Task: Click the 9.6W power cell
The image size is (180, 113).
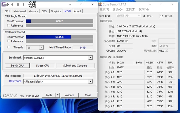Action: pyautogui.click(x=139, y=62)
